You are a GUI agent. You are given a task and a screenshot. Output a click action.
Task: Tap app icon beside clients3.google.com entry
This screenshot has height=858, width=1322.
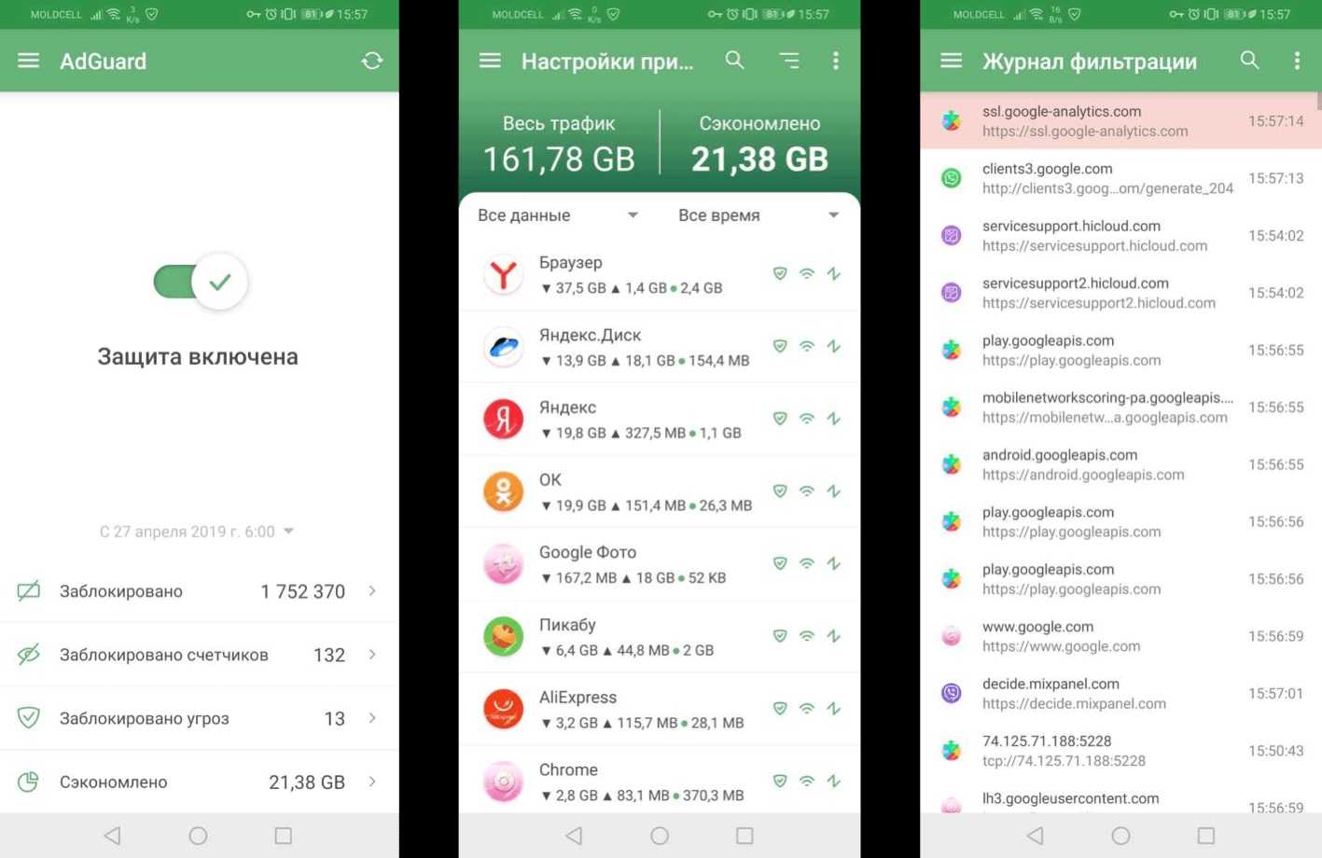point(952,178)
